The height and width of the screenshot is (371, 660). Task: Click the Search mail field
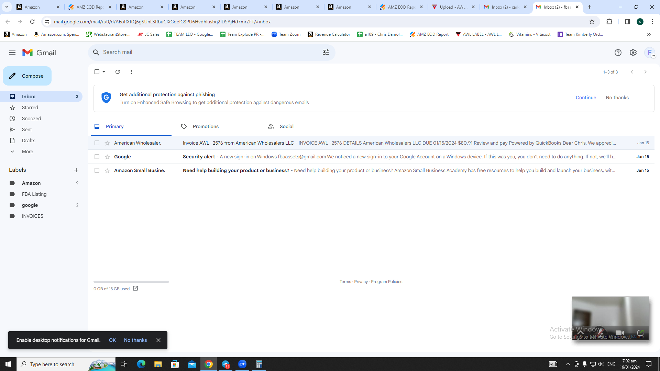click(x=211, y=52)
